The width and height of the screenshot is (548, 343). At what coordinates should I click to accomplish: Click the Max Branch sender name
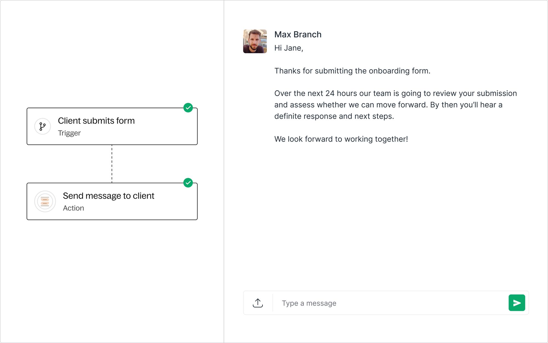[298, 35]
